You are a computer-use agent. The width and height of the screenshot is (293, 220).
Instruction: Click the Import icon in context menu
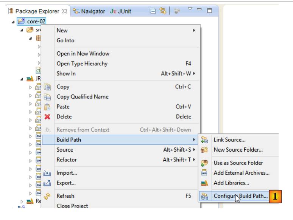pyautogui.click(x=47, y=173)
